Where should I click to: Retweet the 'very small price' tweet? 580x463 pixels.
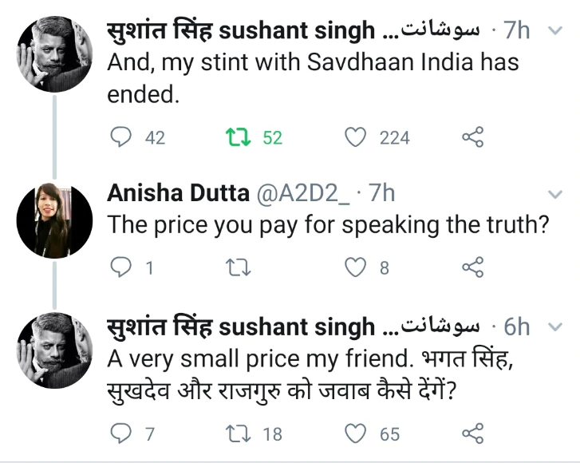tap(235, 433)
